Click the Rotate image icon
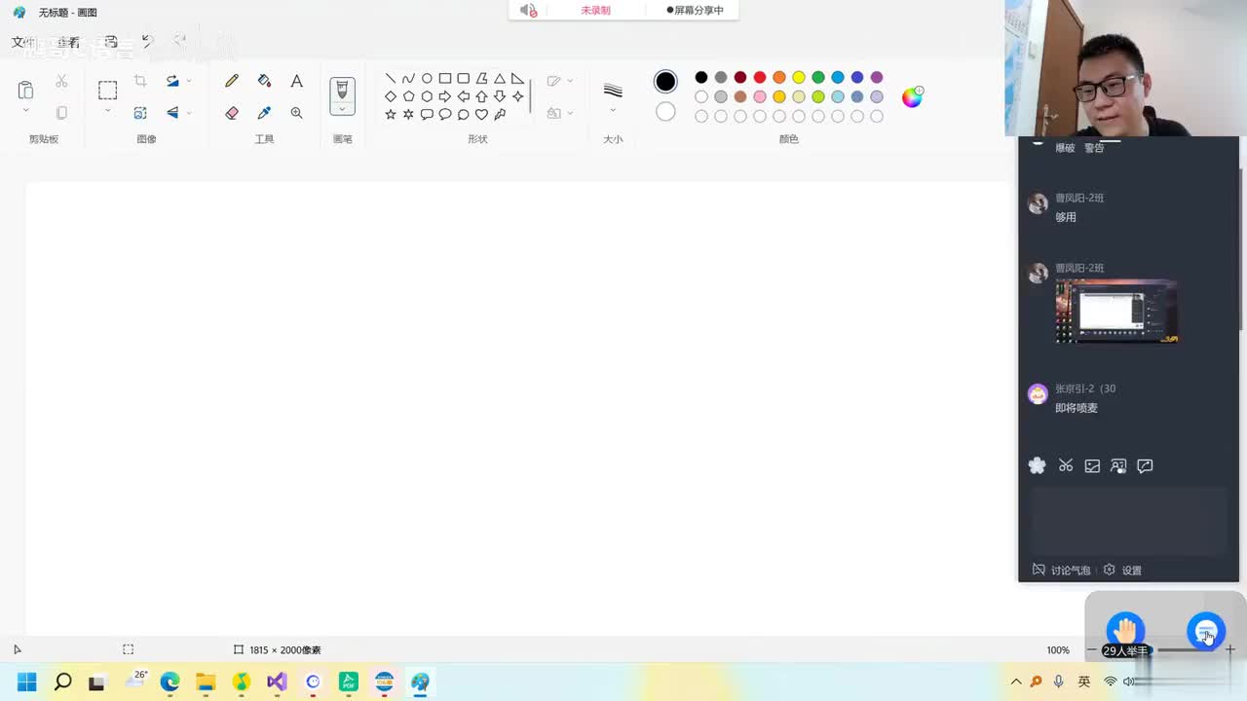This screenshot has height=701, width=1247. (x=172, y=81)
